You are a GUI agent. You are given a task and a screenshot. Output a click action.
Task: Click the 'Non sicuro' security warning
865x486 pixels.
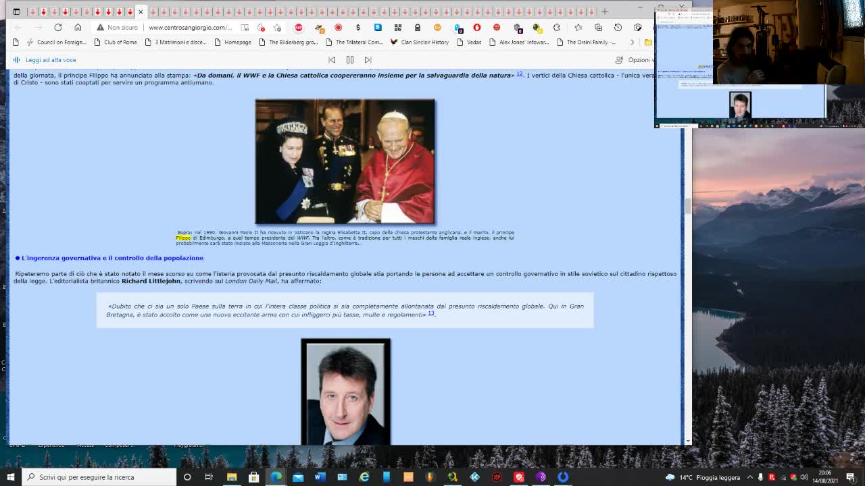pos(116,27)
